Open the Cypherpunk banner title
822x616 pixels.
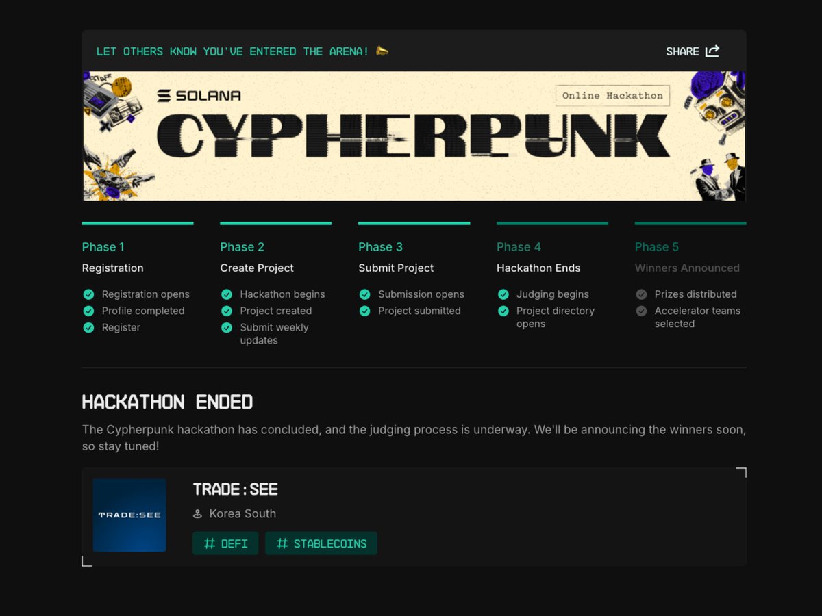point(412,136)
